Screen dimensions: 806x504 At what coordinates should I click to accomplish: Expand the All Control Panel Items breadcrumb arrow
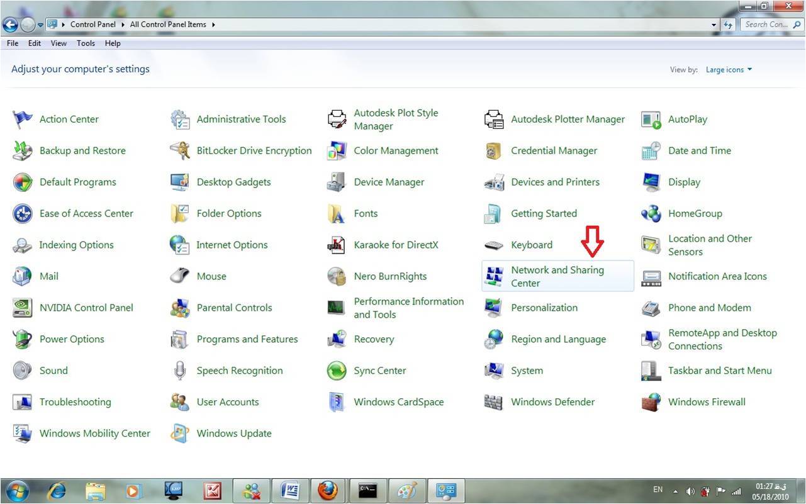[x=213, y=25]
